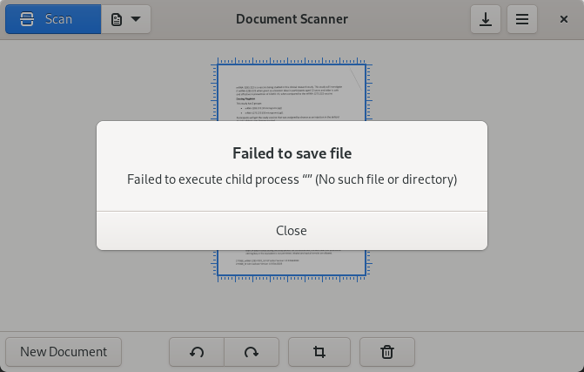Start a New Document
584x372 pixels.
click(64, 352)
